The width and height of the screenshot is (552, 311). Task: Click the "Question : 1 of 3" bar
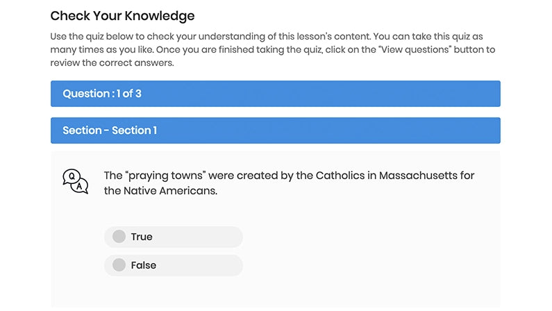click(x=275, y=94)
